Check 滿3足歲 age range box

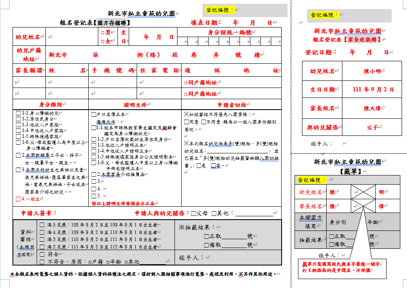42,239
